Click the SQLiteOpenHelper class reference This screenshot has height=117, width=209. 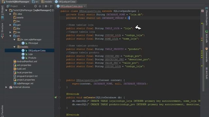point(125,11)
